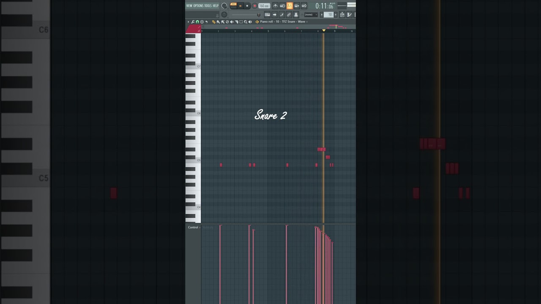Viewport: 541px width, 304px height.
Task: Click the orange speaker target-channel icon
Action: coord(257,22)
